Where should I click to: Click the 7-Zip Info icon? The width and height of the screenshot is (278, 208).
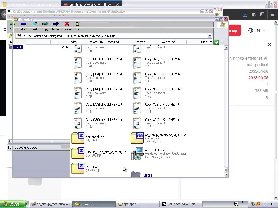point(77,24)
